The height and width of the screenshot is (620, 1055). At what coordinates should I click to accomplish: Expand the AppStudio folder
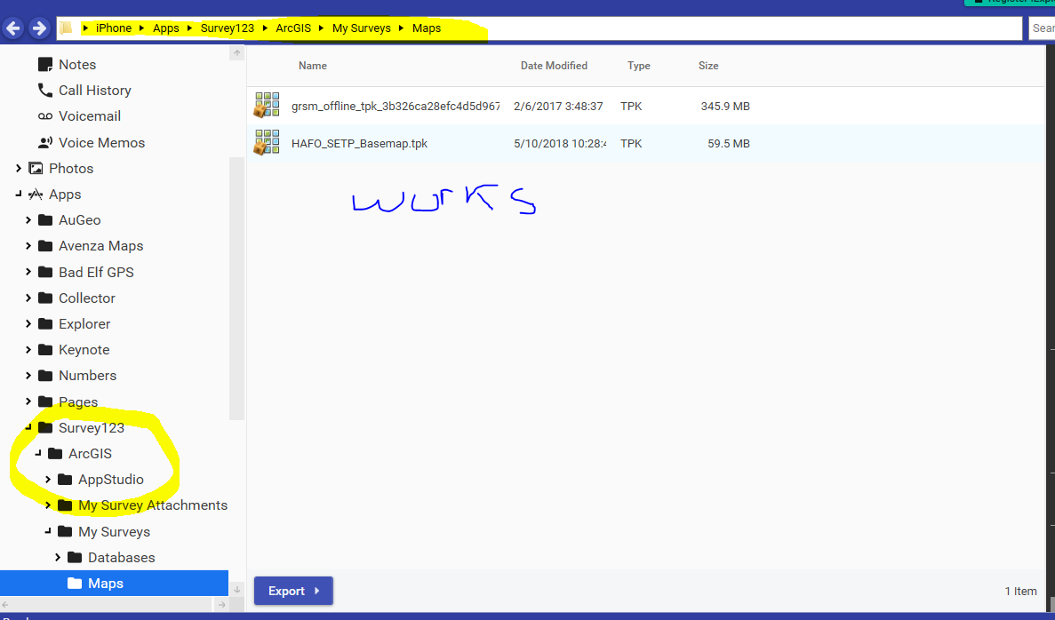[48, 480]
